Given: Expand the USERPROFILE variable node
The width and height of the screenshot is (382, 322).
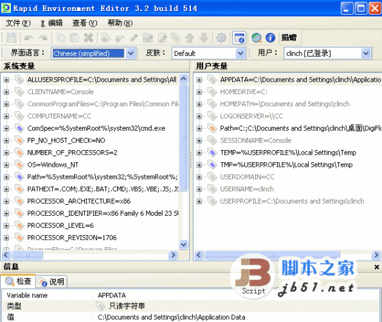Looking at the screenshot, I should [x=199, y=201].
